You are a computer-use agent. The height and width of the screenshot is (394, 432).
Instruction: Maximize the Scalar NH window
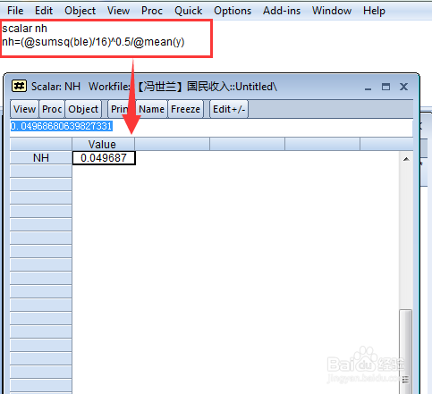click(385, 87)
